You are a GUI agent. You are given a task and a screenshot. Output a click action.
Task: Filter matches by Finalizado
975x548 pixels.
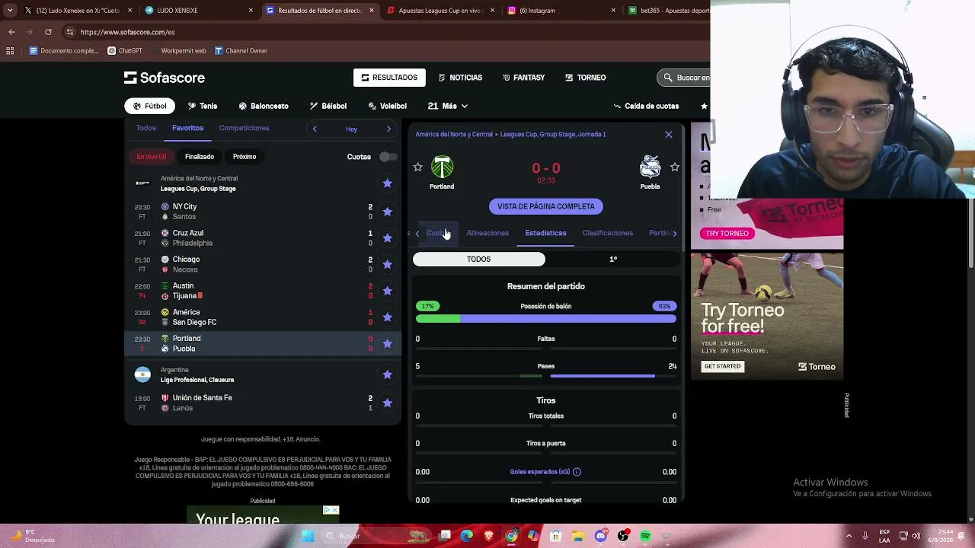pyautogui.click(x=200, y=157)
